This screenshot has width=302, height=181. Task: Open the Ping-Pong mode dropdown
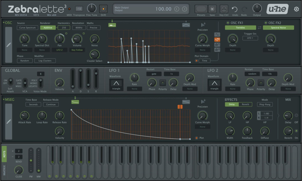(x=265, y=104)
